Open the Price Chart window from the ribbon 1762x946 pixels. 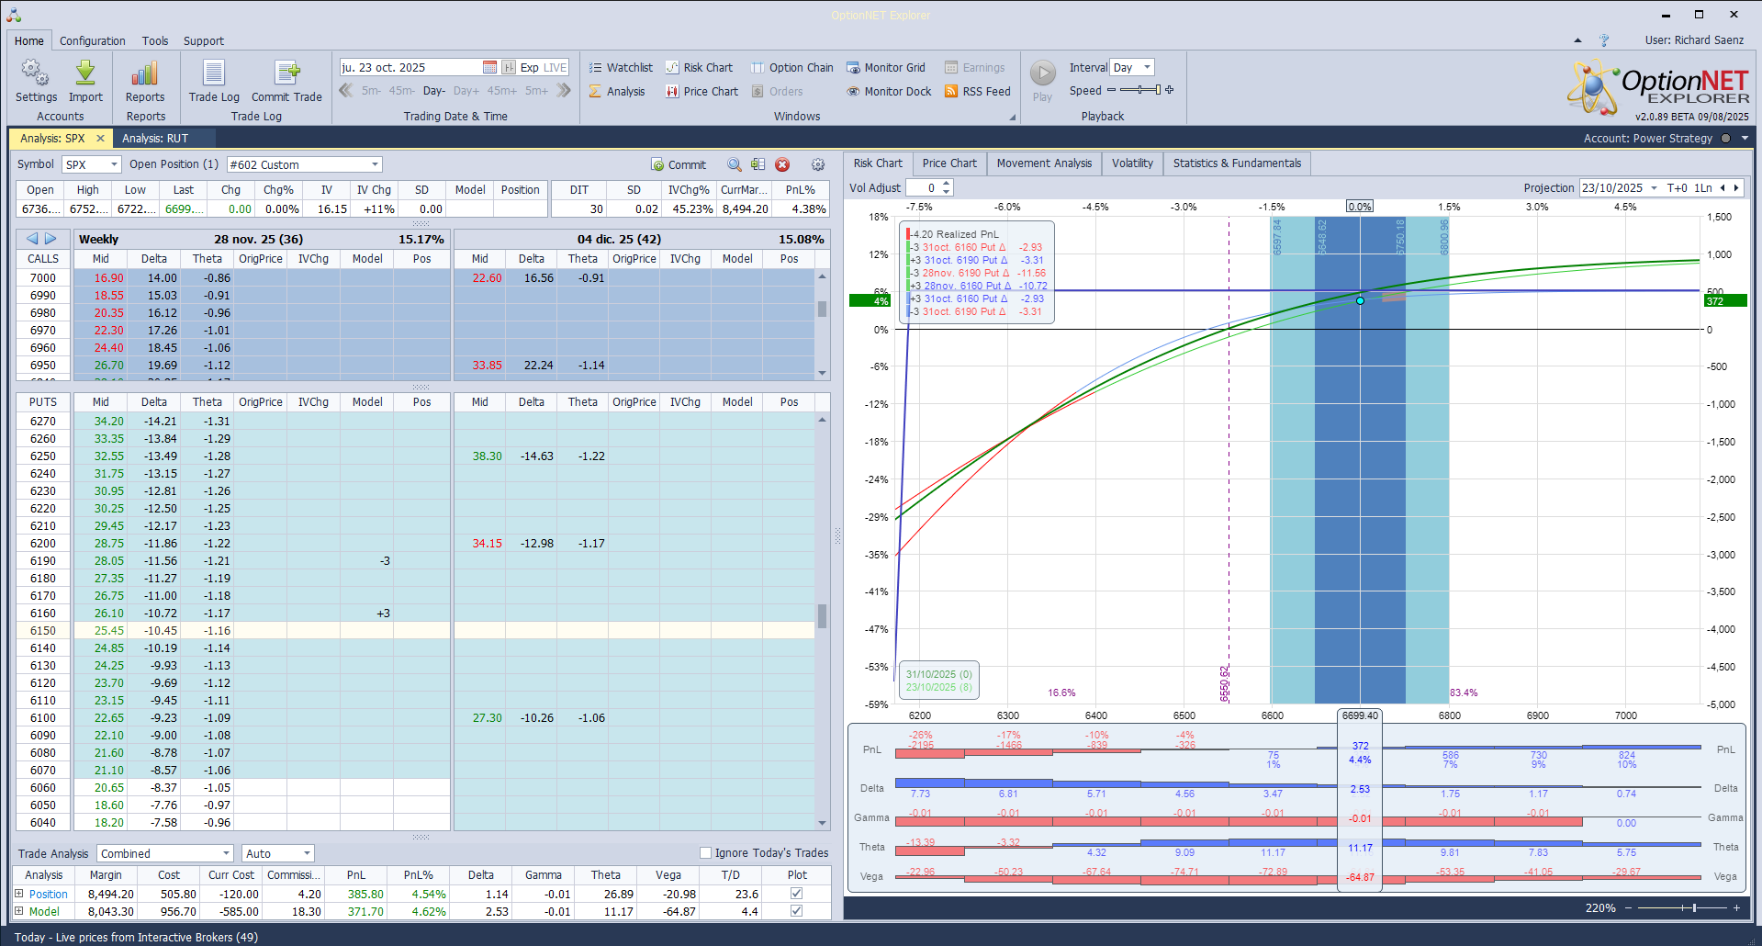701,91
